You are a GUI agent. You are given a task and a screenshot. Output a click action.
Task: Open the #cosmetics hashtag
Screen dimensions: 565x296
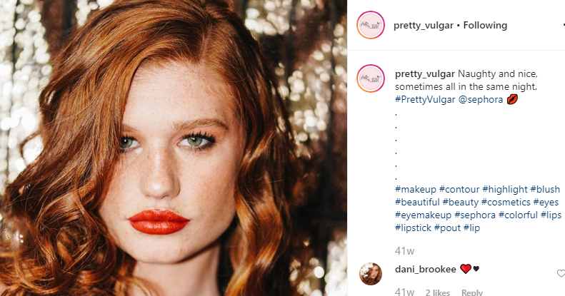(506, 202)
